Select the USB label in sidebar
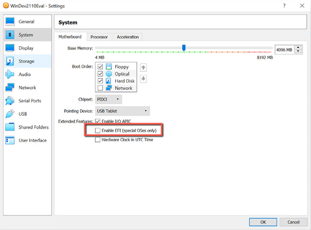Viewport: 311px width, 230px height. pos(22,114)
